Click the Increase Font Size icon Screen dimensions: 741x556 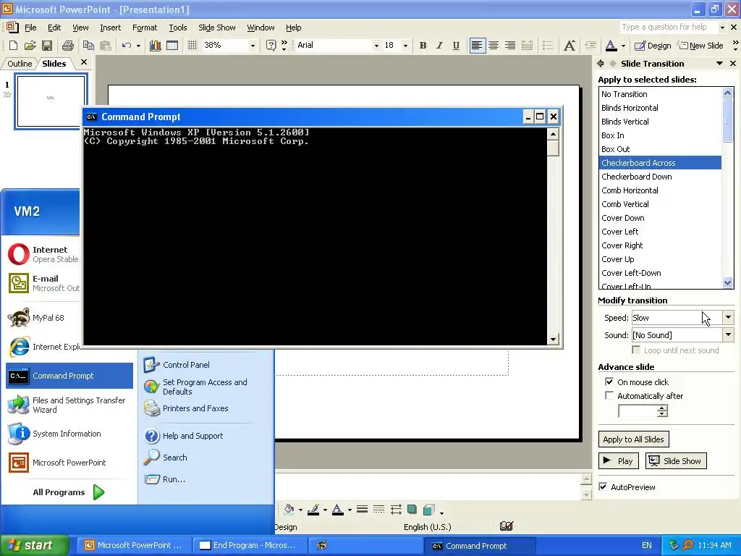[569, 46]
